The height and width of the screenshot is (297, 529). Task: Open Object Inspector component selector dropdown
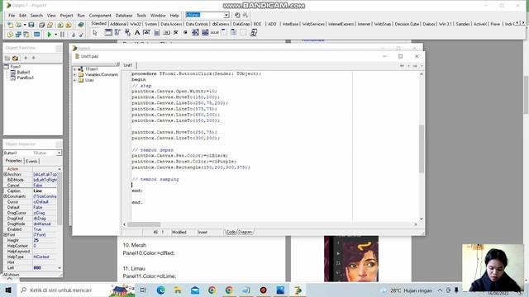[x=59, y=153]
